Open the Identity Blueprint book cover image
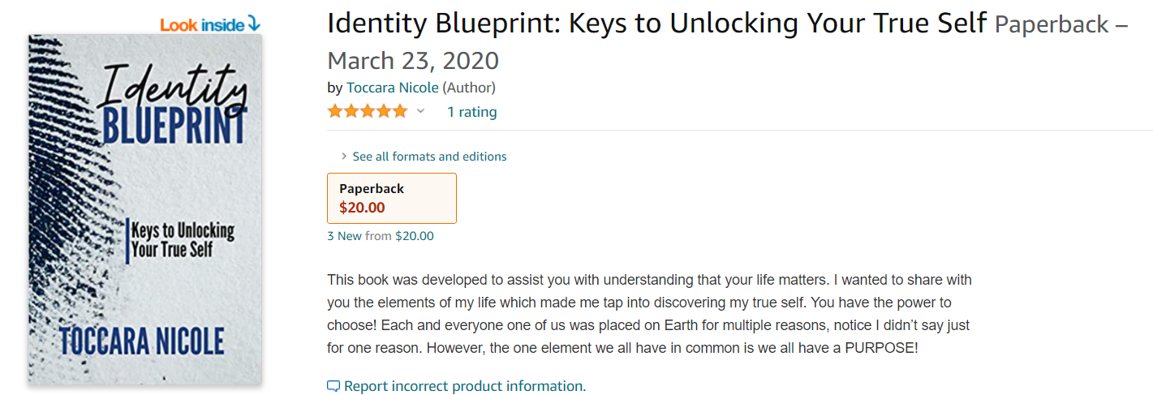This screenshot has height=395, width=1153. point(145,208)
